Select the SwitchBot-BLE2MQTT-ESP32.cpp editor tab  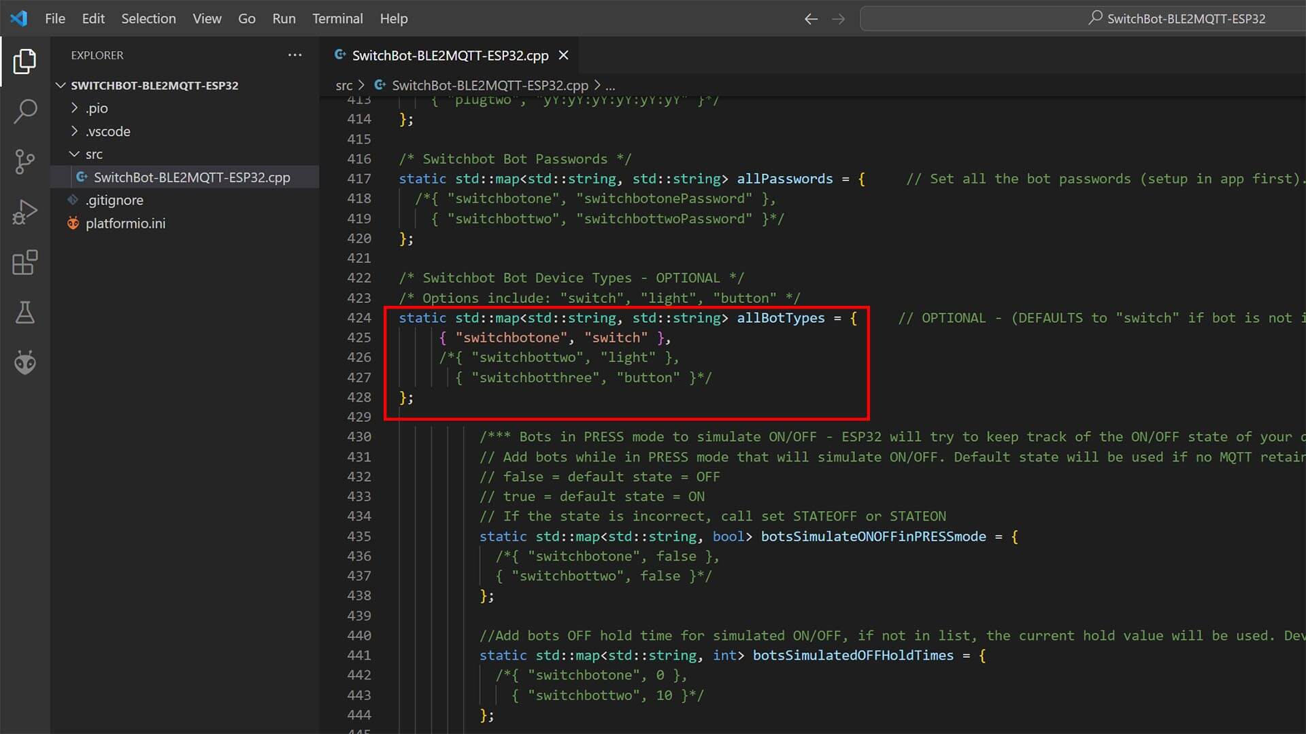[x=450, y=55]
